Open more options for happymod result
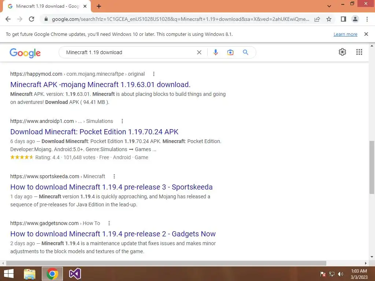Screen dimensions: 375x281 (x=154, y=74)
